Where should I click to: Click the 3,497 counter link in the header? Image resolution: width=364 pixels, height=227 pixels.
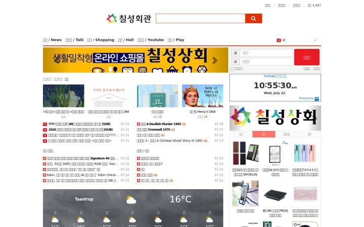coord(314,6)
